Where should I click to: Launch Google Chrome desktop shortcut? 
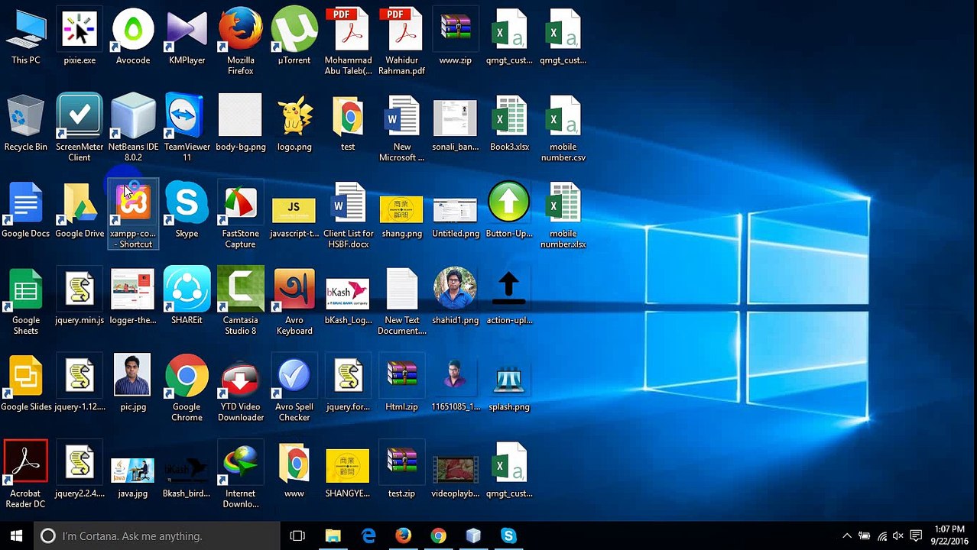[x=187, y=388]
